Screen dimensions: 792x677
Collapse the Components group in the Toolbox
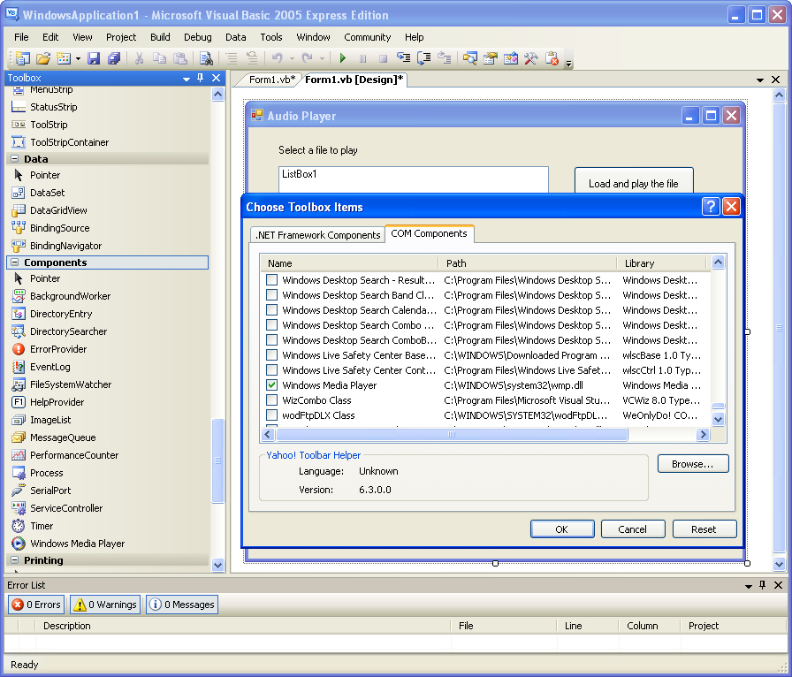point(15,262)
